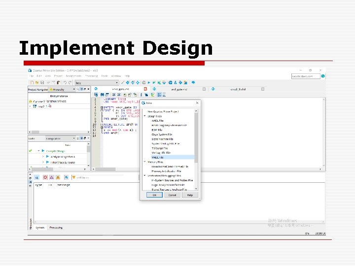This screenshot has width=355, height=266.
Task: Click the Cyclone V device row in navigator
Action: coord(59,101)
